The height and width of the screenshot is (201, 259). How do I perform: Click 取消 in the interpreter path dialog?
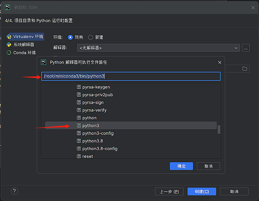[208, 166]
